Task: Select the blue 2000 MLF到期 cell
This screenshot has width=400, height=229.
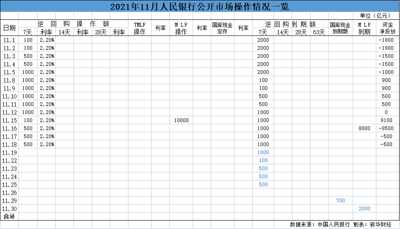Action: tap(364, 209)
